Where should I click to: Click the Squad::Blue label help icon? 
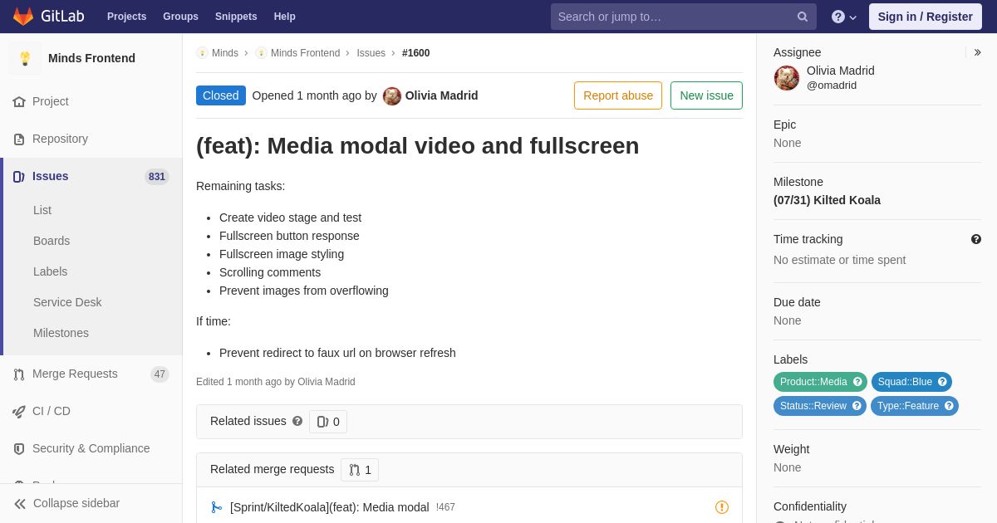coord(942,382)
